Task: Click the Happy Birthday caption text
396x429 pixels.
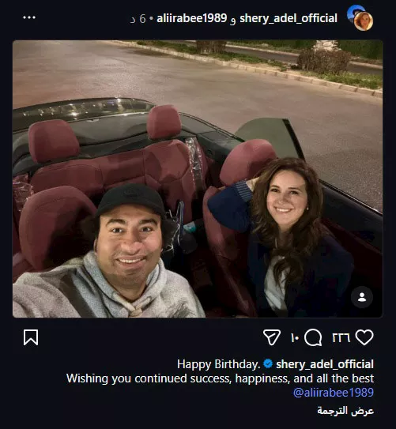Action: (x=219, y=364)
